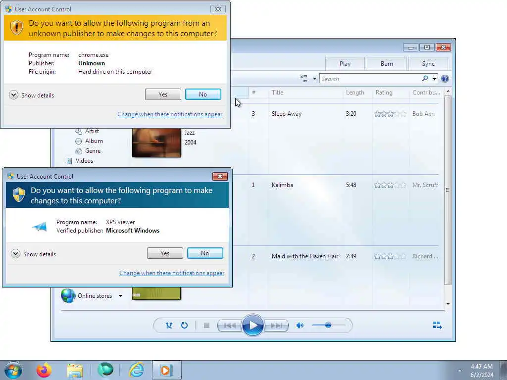Open the taskbar clock showing 4:47 AM

482,371
